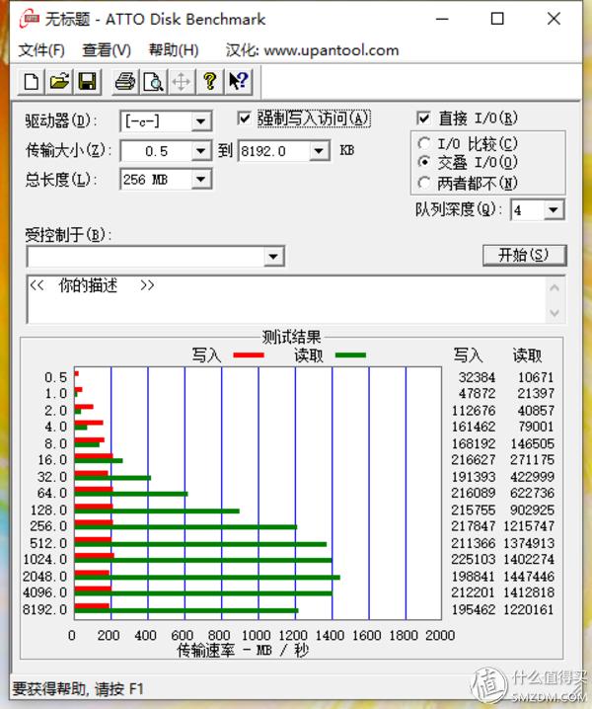Open the 帮助(H) menu

174,50
